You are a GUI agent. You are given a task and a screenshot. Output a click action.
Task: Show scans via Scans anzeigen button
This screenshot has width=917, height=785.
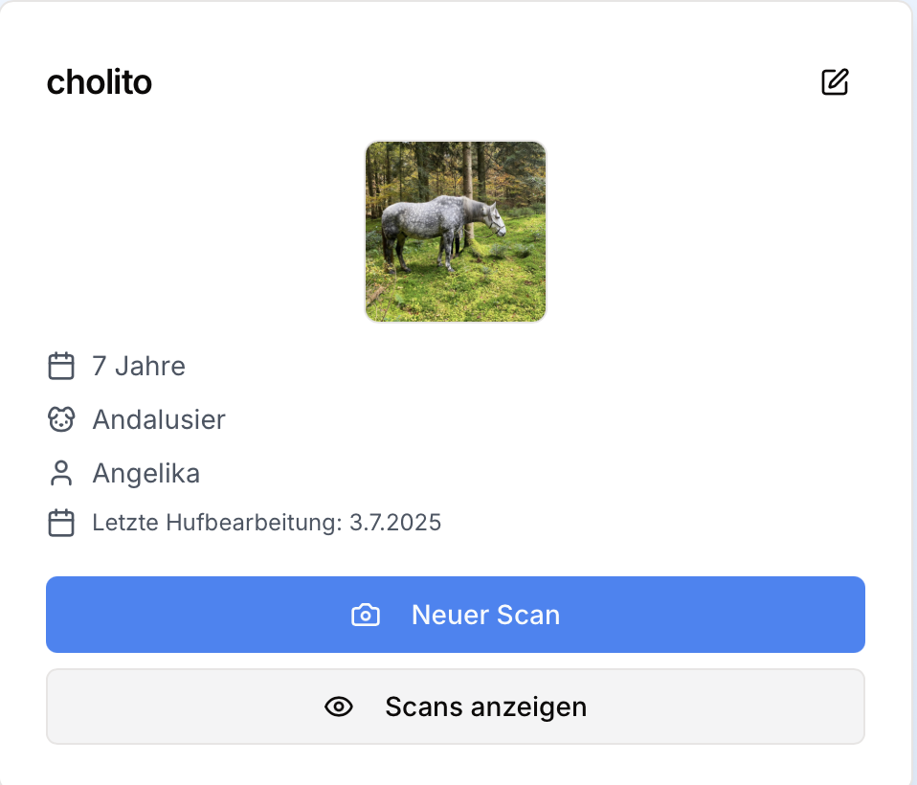[456, 706]
